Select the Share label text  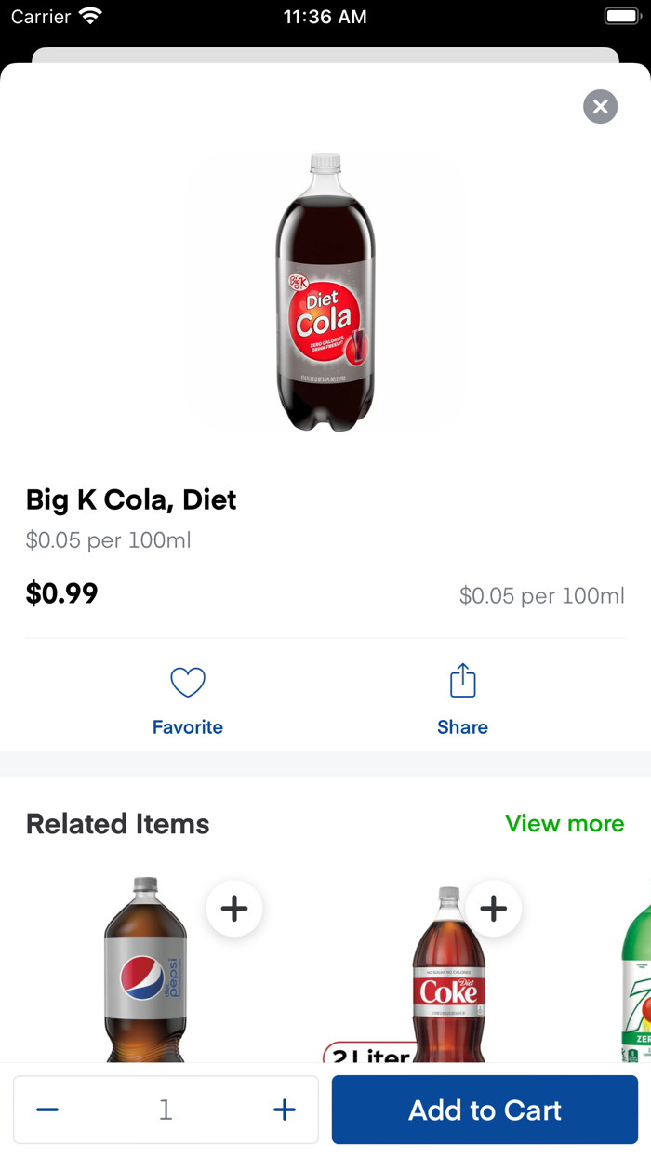(x=462, y=726)
